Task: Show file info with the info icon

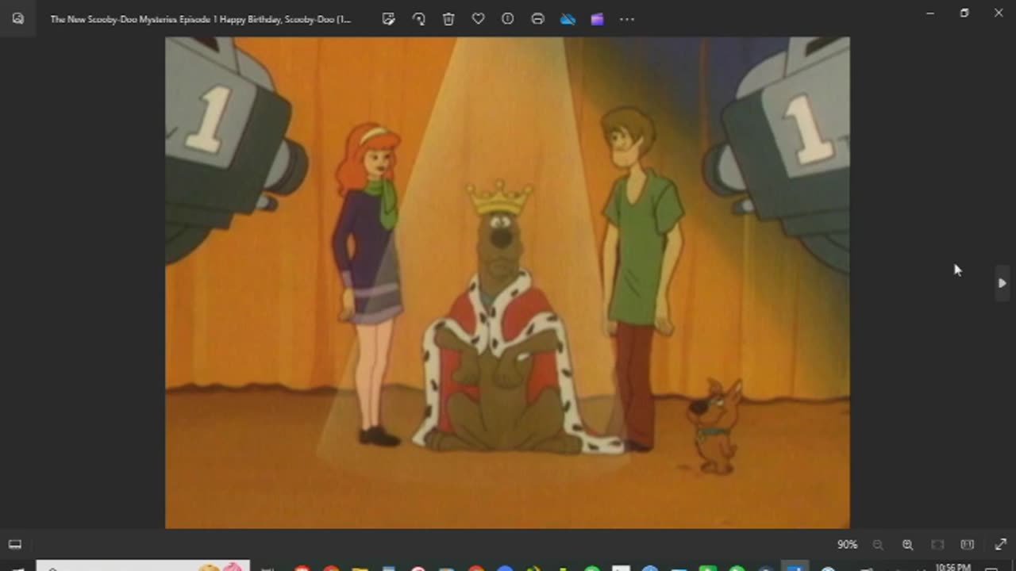Action: (508, 19)
